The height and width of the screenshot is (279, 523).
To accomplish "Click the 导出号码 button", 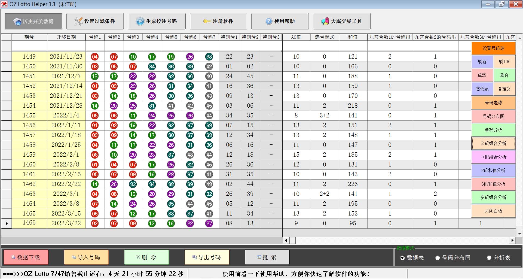I will click(207, 257).
